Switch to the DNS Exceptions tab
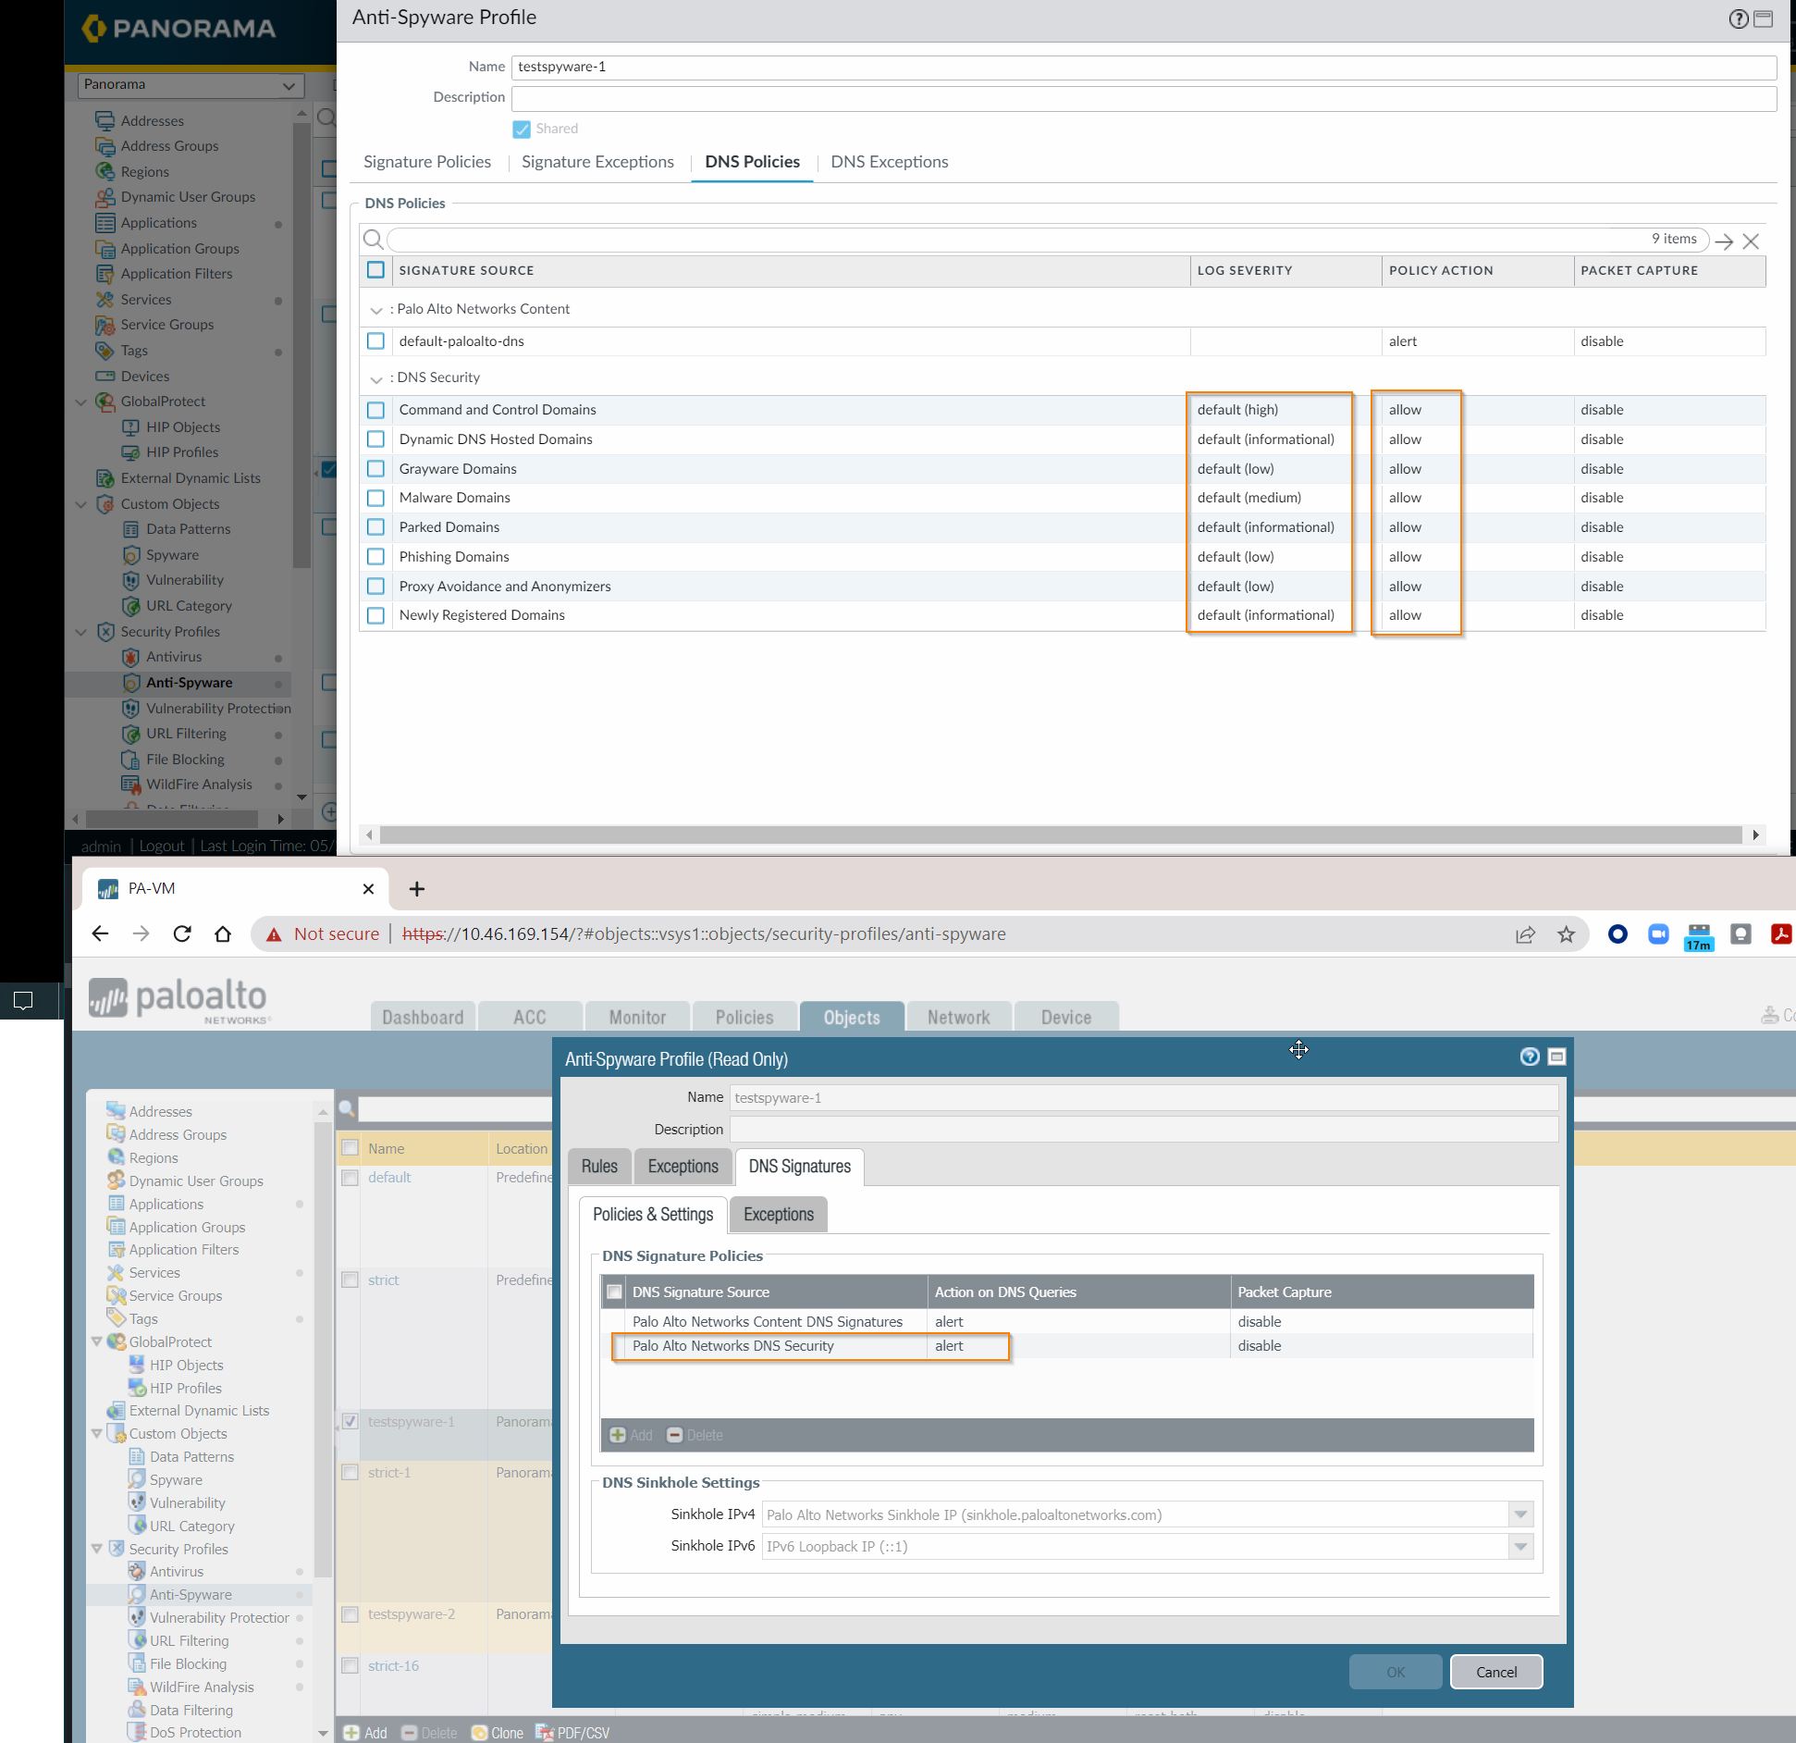This screenshot has height=1743, width=1796. click(x=889, y=162)
